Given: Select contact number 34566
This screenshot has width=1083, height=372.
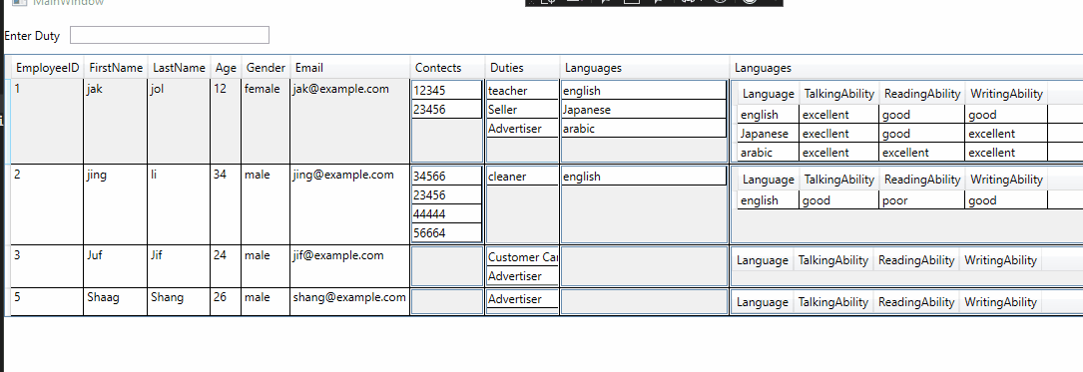Looking at the screenshot, I should (447, 176).
